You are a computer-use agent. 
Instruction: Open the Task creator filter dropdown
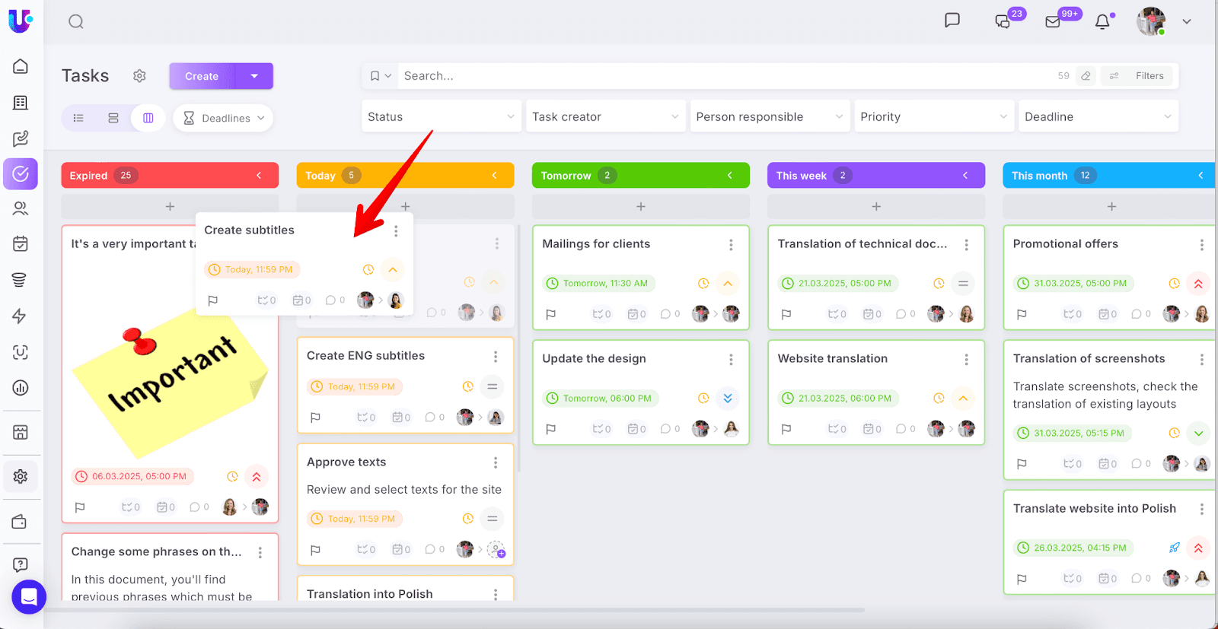point(606,116)
